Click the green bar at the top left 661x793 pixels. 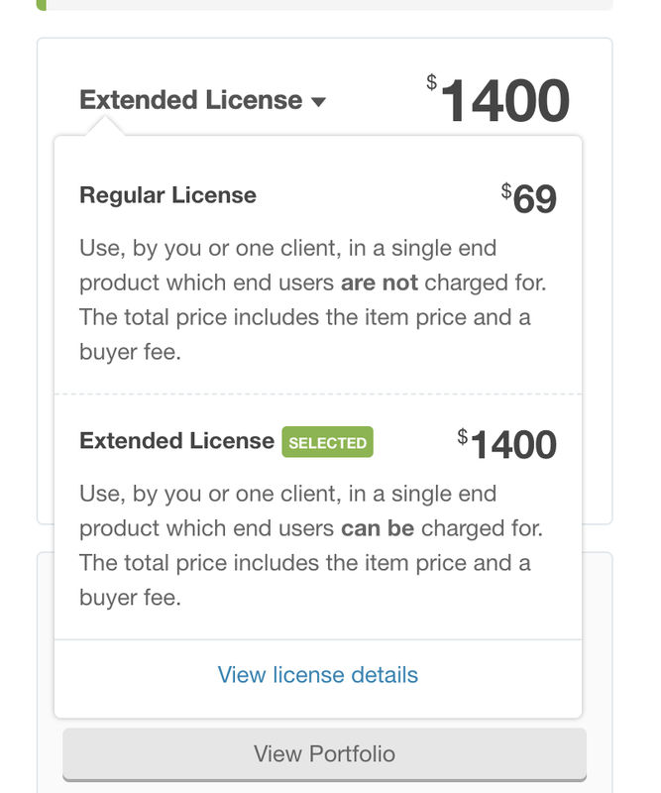coord(41,4)
